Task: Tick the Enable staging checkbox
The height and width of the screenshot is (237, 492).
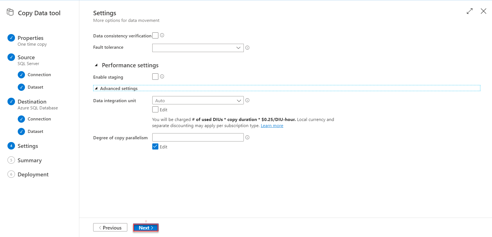Action: tap(155, 77)
